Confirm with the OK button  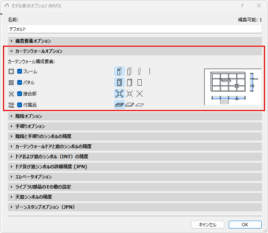point(245,224)
